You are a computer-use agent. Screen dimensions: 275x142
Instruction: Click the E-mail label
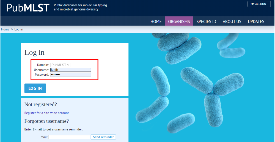pyautogui.click(x=43, y=137)
